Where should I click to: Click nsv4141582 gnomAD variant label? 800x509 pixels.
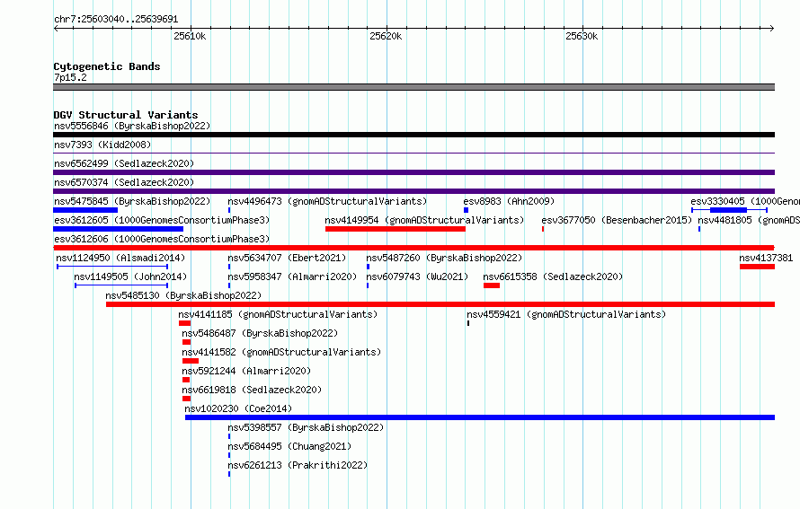(281, 352)
